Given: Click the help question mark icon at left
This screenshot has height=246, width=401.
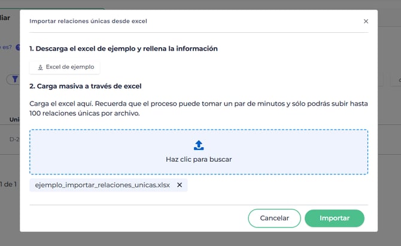Looking at the screenshot, I should coord(18,47).
